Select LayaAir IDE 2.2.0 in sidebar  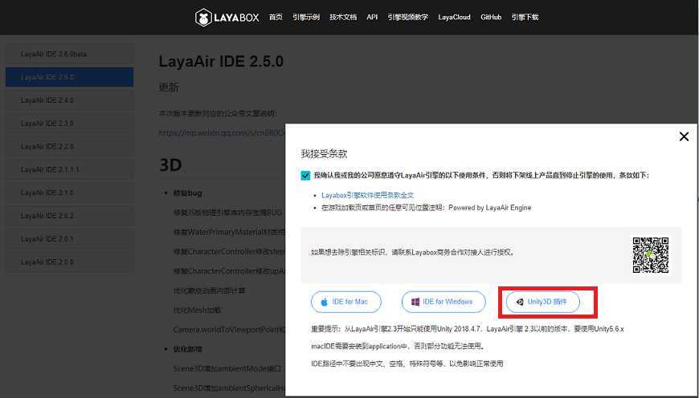pos(70,147)
